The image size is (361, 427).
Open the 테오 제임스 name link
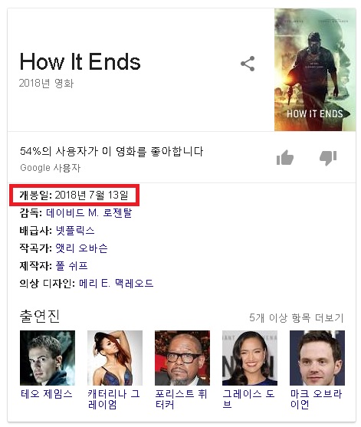click(47, 394)
